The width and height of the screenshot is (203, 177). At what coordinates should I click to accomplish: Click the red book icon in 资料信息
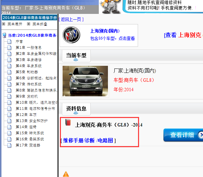tap(68, 122)
